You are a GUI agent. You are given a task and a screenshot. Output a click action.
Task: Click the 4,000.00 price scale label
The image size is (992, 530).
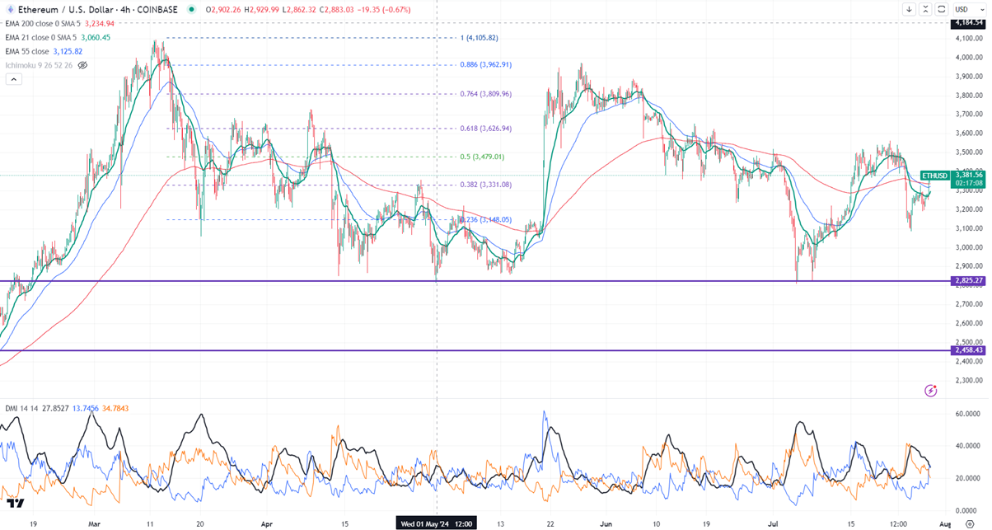pyautogui.click(x=967, y=58)
